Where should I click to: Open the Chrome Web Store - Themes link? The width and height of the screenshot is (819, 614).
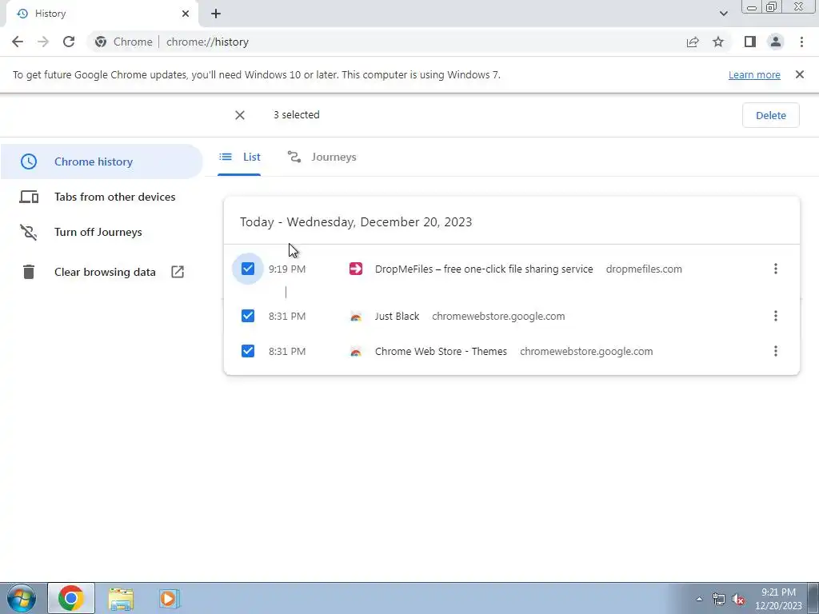coord(441,352)
